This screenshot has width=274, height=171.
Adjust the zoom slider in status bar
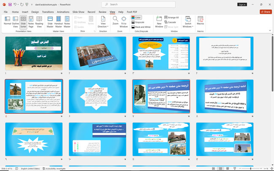[x=251, y=168]
